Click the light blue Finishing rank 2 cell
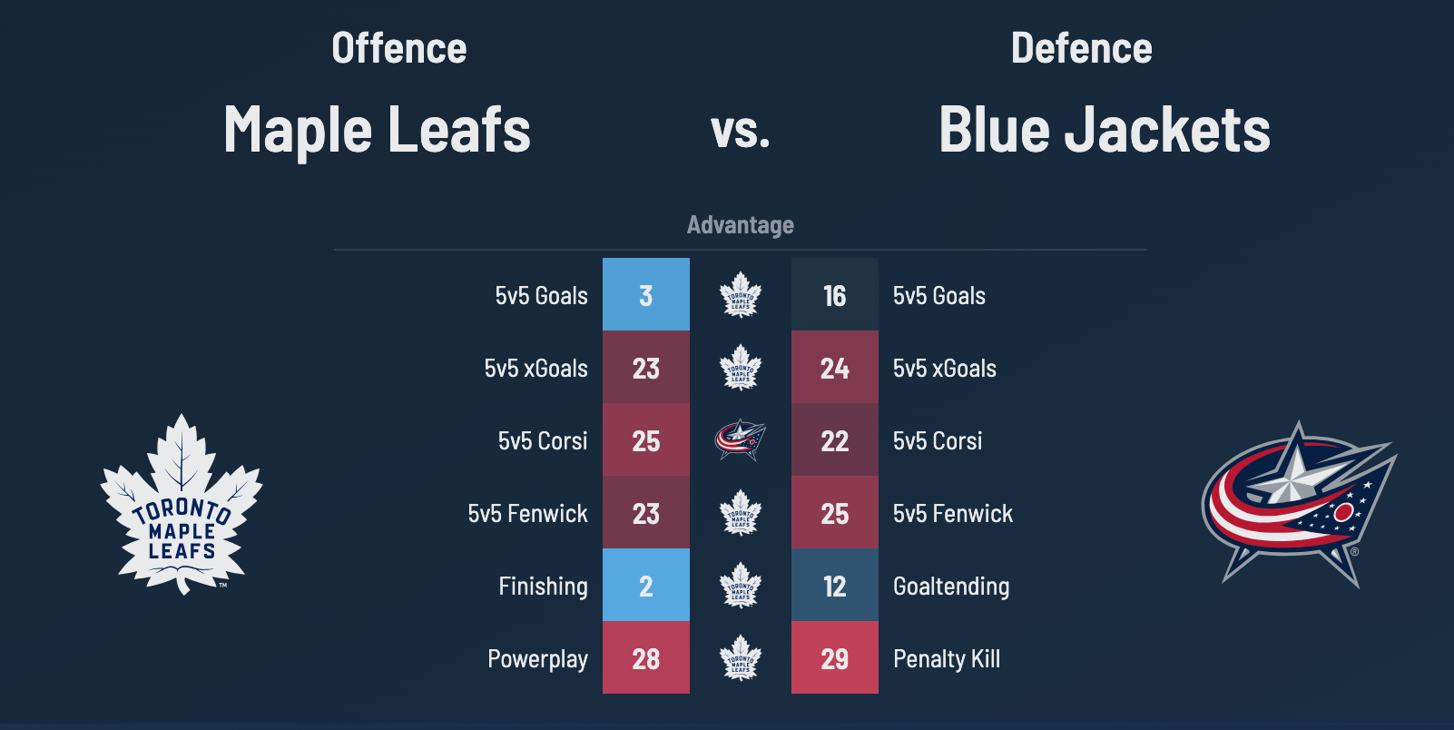Image resolution: width=1454 pixels, height=730 pixels. (x=646, y=586)
